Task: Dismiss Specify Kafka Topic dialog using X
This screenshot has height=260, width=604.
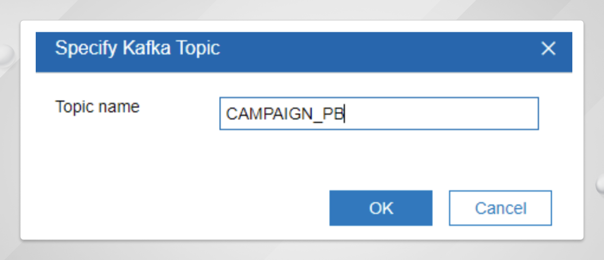Action: click(548, 49)
